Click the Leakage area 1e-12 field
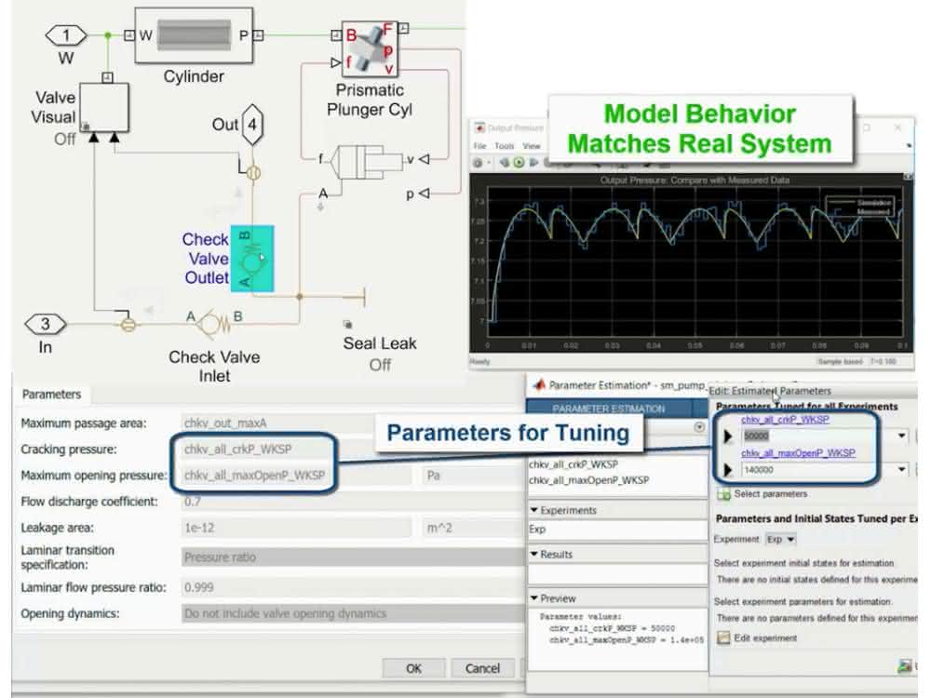The width and height of the screenshot is (931, 698). pyautogui.click(x=296, y=528)
